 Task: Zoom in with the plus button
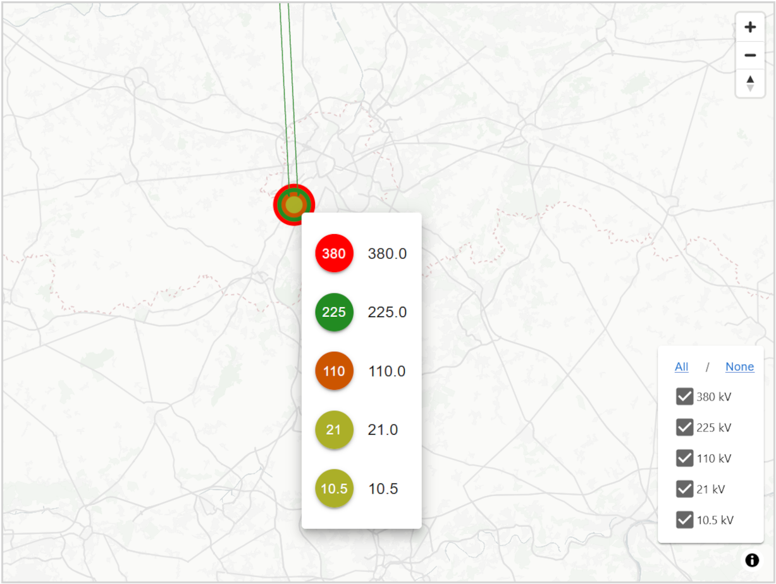point(750,27)
